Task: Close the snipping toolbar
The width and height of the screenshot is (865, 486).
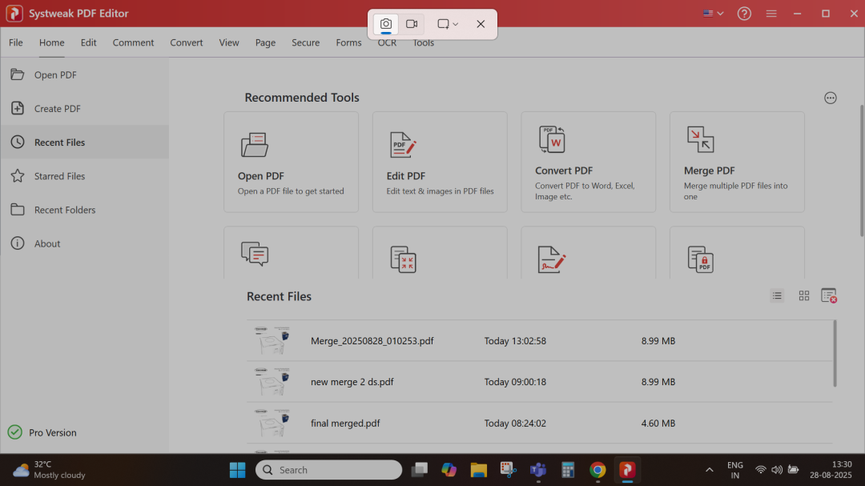Action: (481, 24)
